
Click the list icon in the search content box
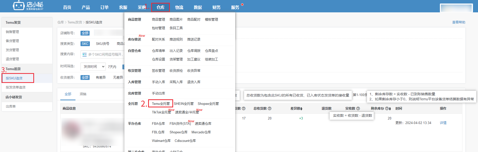[85, 54]
